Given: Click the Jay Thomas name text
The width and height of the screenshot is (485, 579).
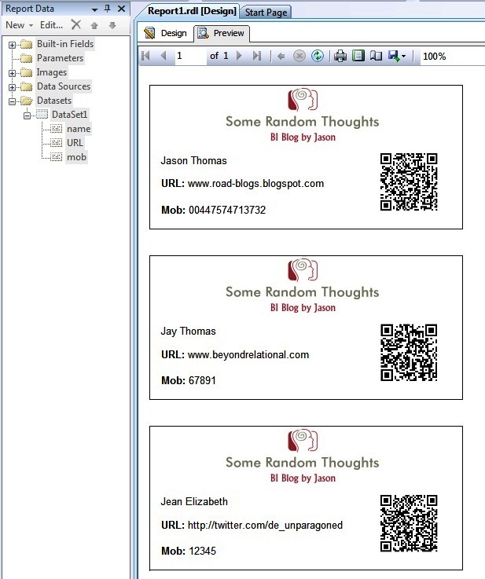Looking at the screenshot, I should [188, 332].
